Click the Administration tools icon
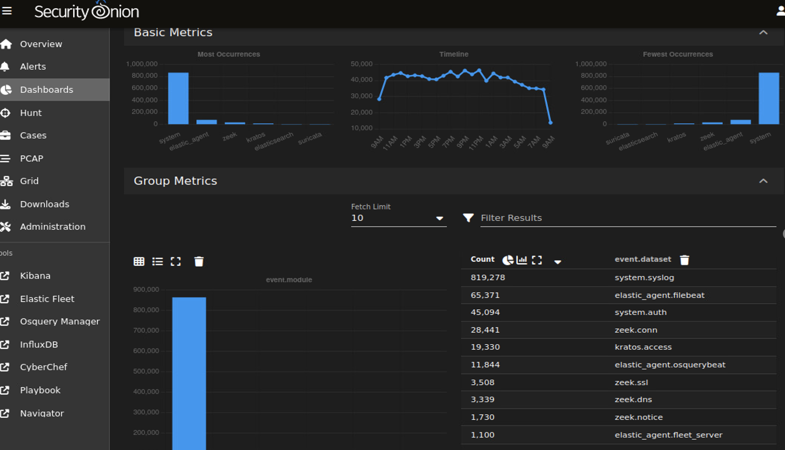785x450 pixels. pyautogui.click(x=5, y=227)
